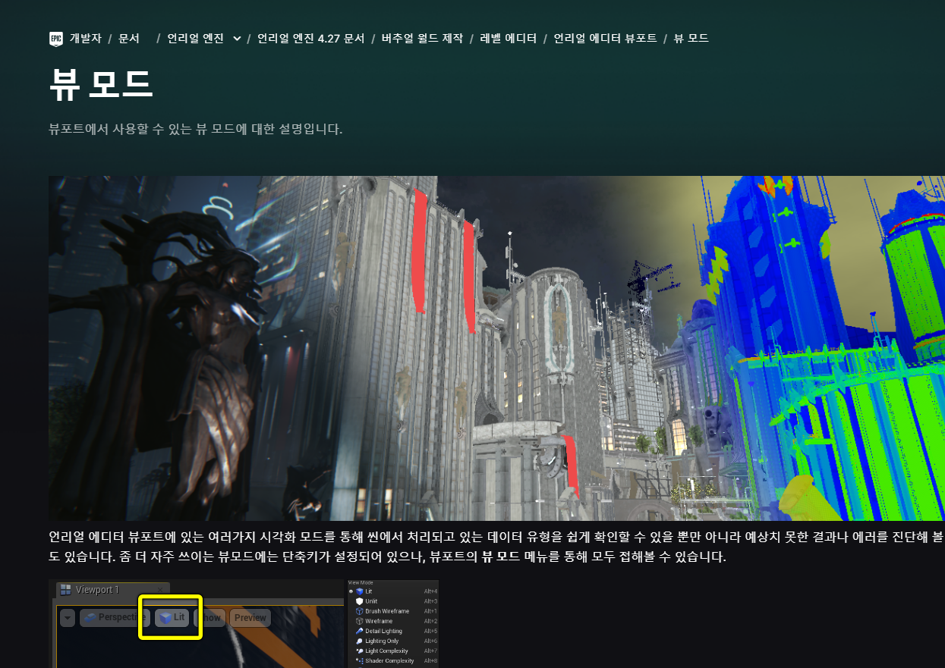
Task: Choose Lit in the View Mode menu
Action: (392, 591)
